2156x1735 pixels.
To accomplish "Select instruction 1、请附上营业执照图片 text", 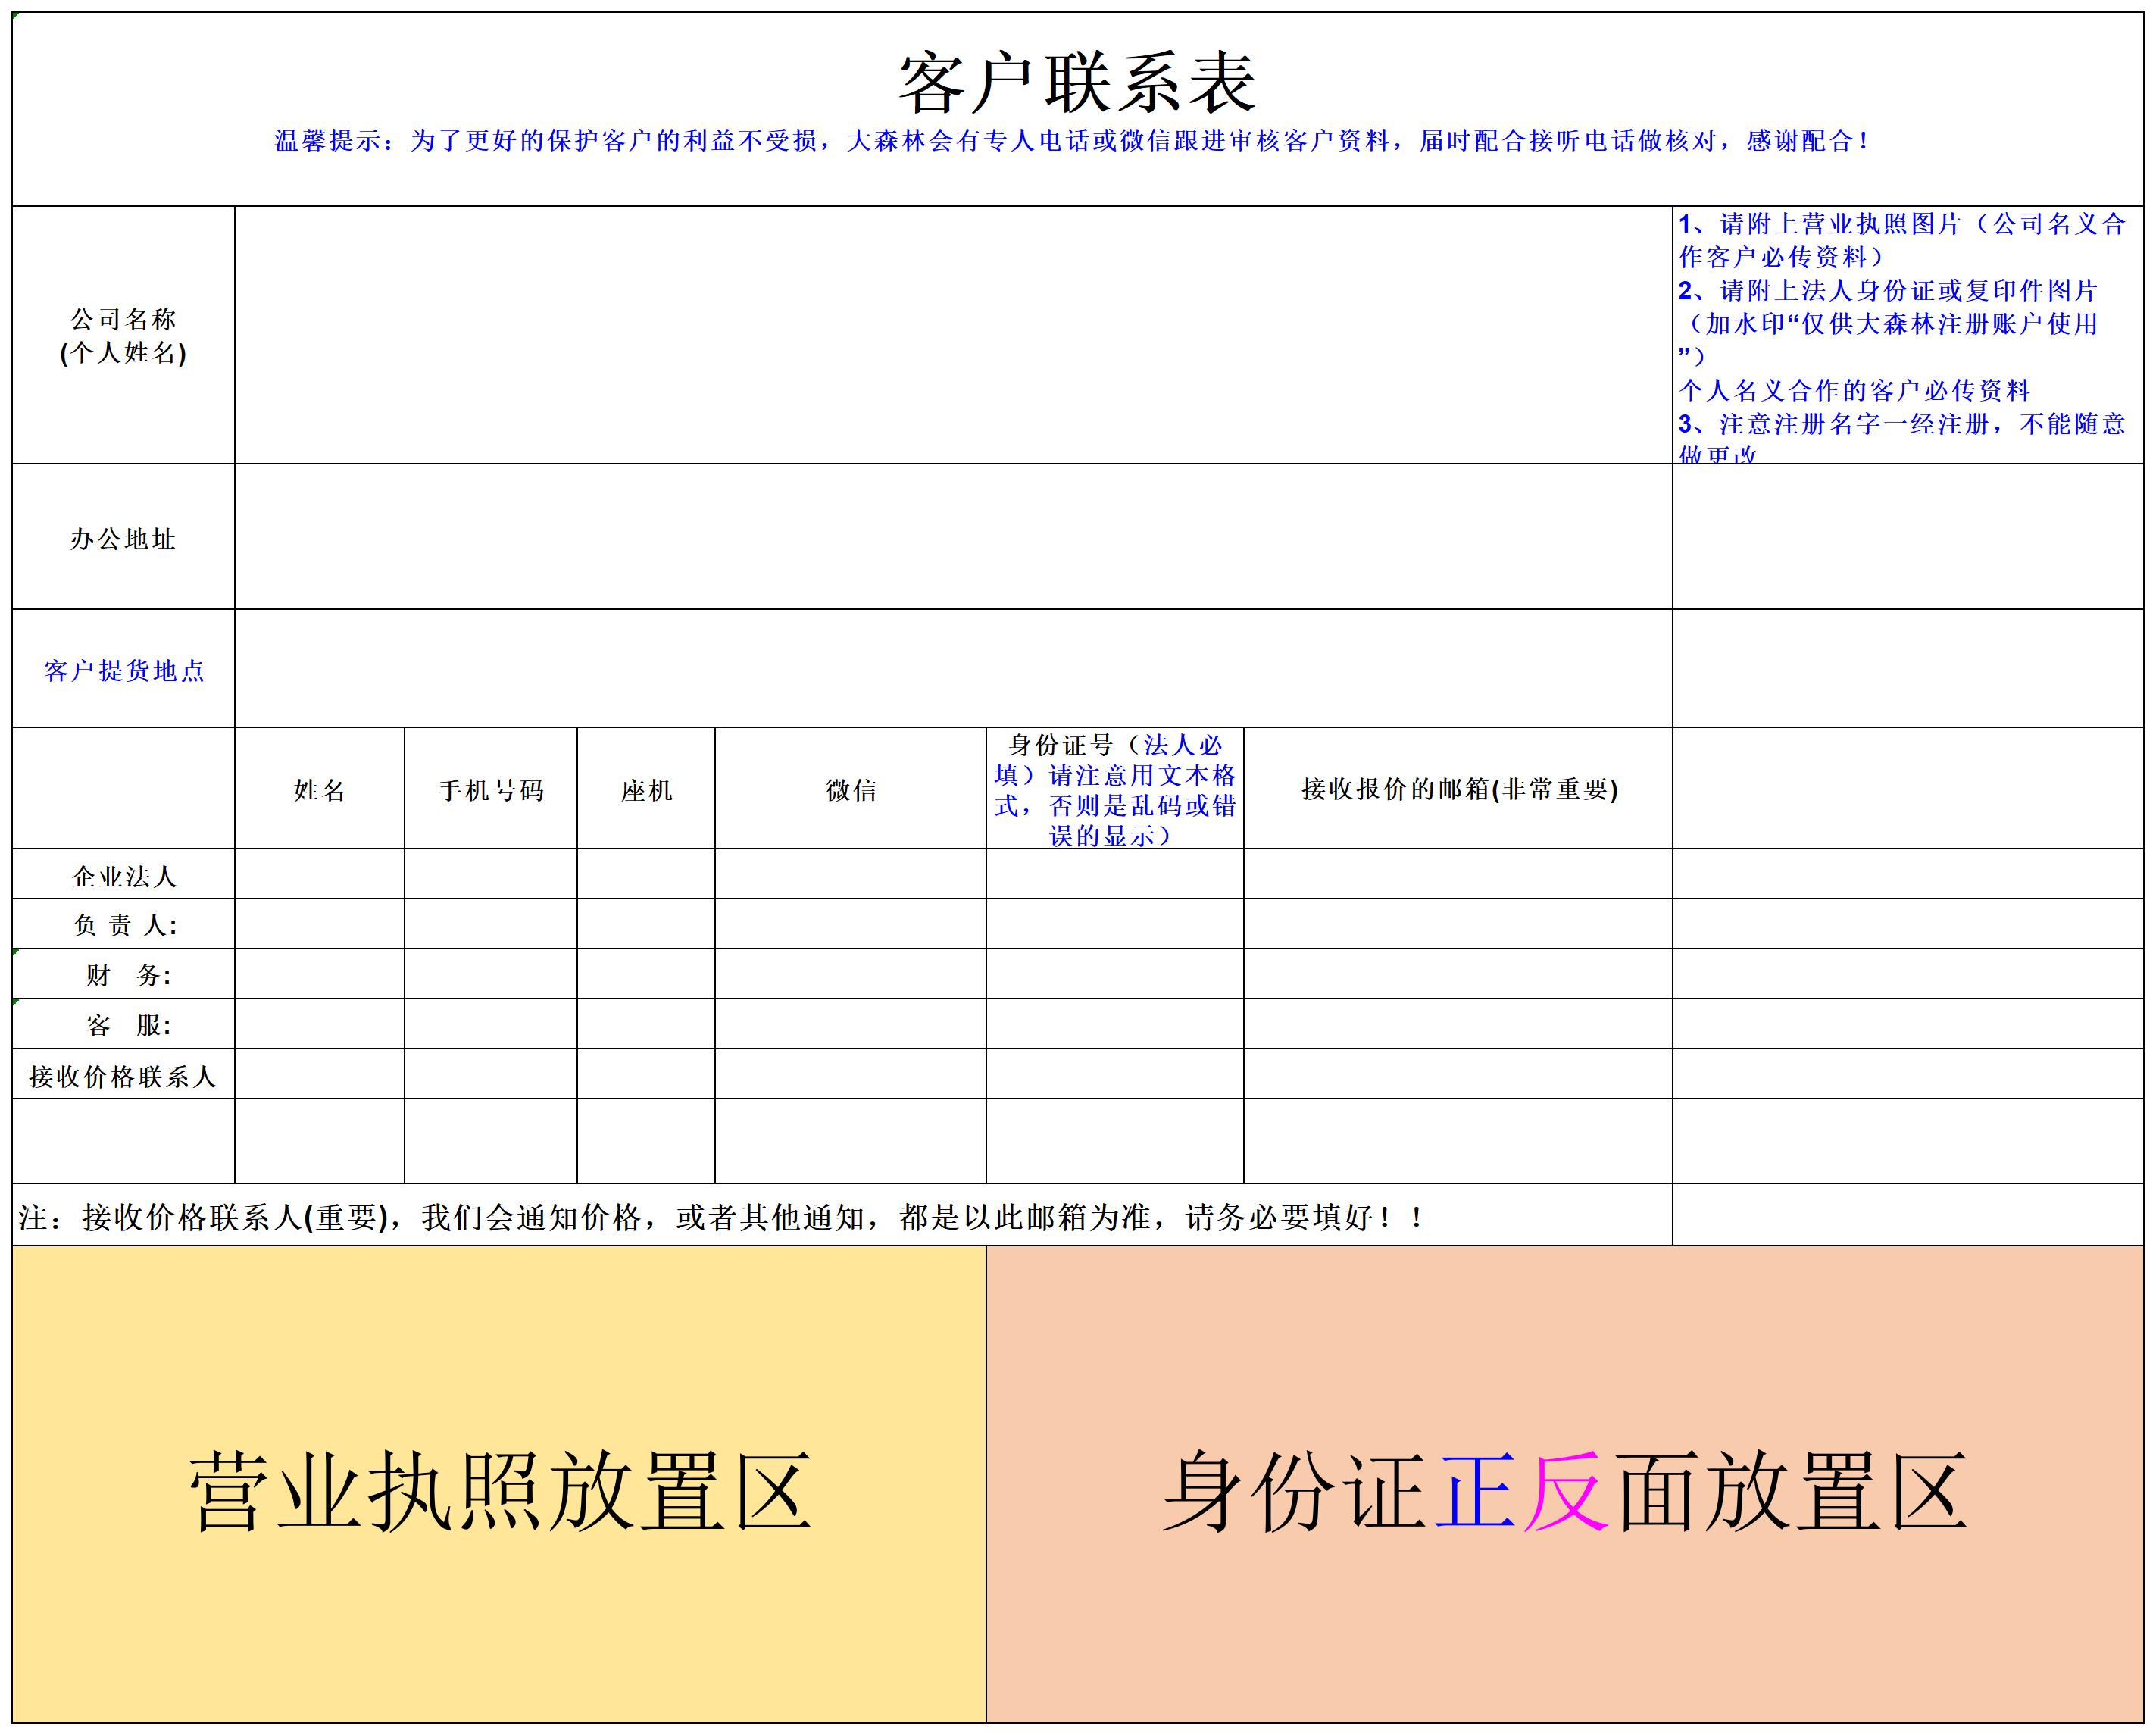I will point(1902,240).
